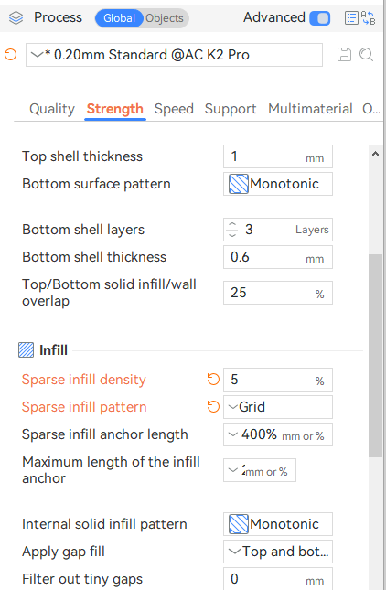Image resolution: width=386 pixels, height=590 pixels.
Task: Click the Top/Bottom solid infill/wall overlap label
Action: coord(109,293)
